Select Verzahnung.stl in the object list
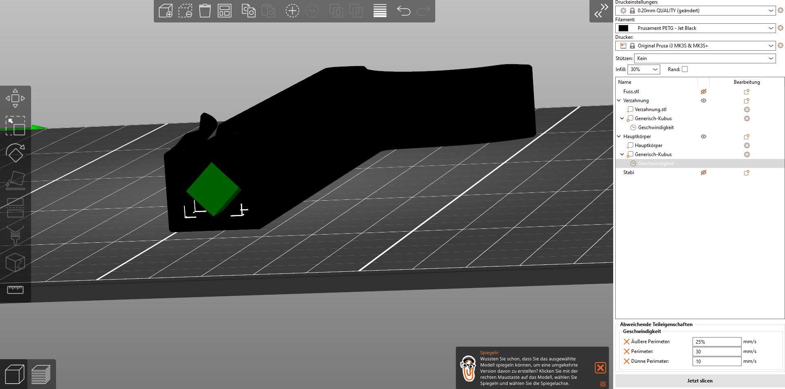 click(650, 110)
